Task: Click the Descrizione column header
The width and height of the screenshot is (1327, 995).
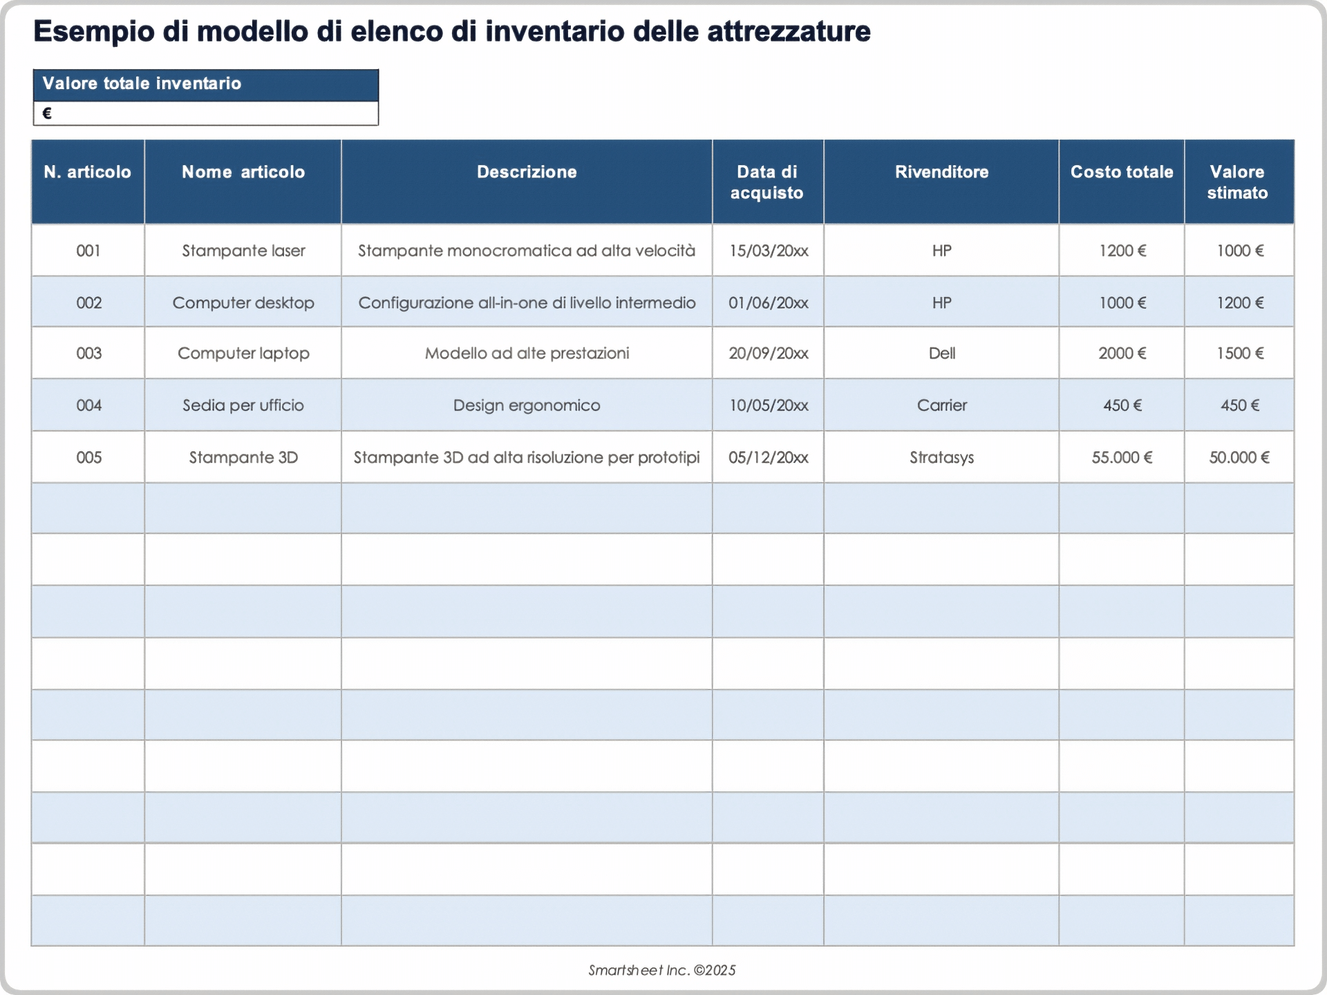Action: pyautogui.click(x=527, y=173)
